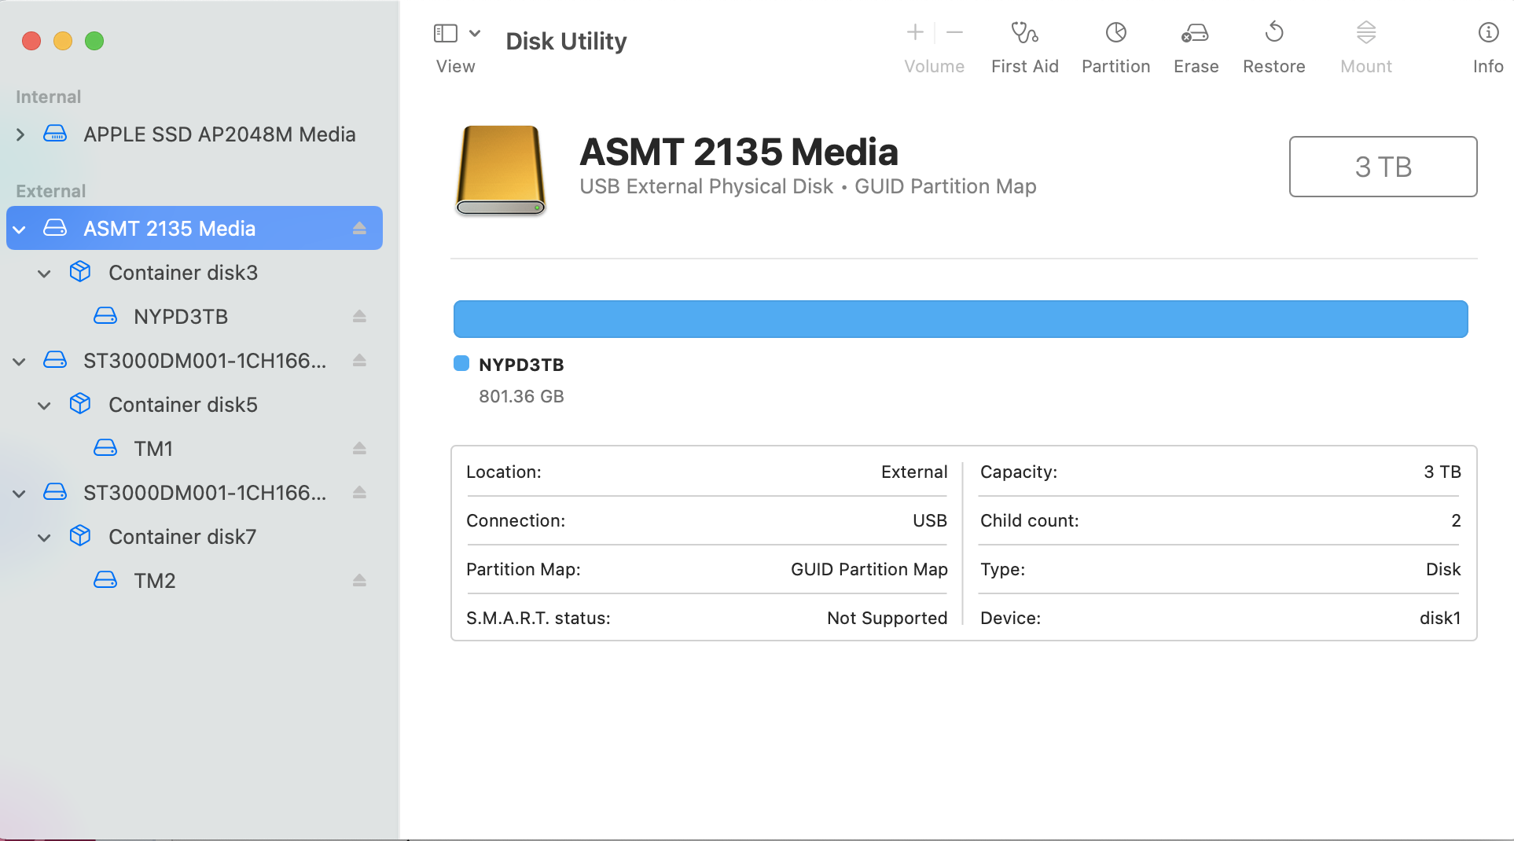The image size is (1514, 841).
Task: Collapse the ST3000DM001 disk above Container disk7
Action: click(20, 494)
